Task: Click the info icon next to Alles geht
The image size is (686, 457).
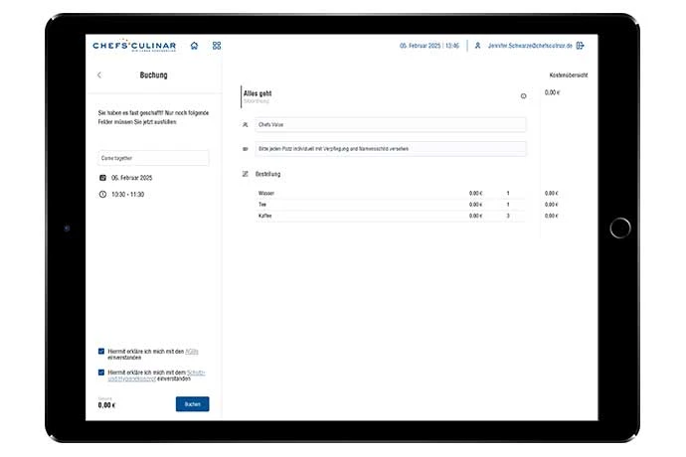Action: [523, 96]
